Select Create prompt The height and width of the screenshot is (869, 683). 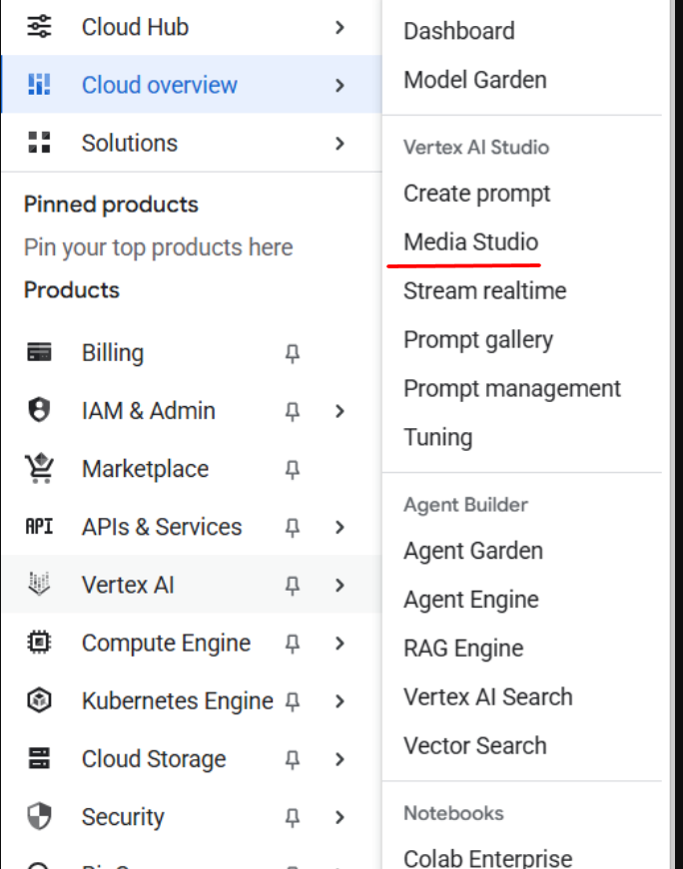(x=476, y=194)
